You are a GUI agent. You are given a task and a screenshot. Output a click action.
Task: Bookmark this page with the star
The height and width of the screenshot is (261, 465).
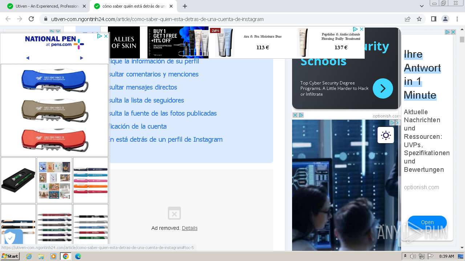pyautogui.click(x=419, y=19)
